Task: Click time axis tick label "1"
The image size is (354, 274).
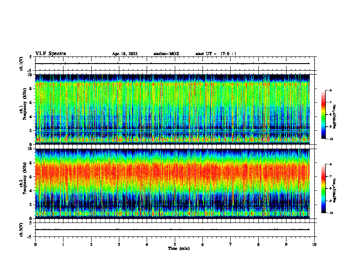Action: 63,244
